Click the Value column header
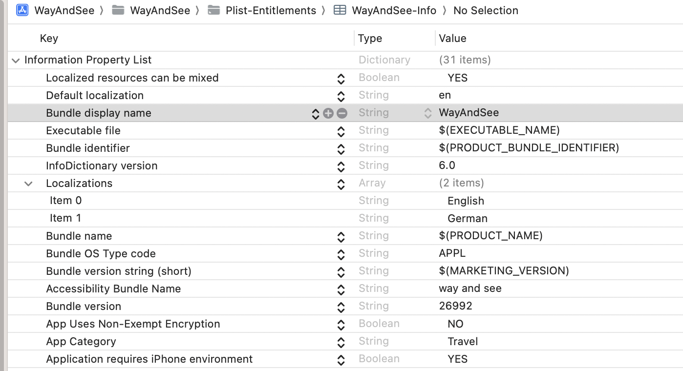This screenshot has height=371, width=683. tap(452, 39)
